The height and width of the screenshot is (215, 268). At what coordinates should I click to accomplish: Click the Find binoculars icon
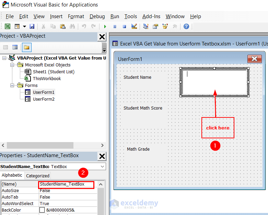72,26
